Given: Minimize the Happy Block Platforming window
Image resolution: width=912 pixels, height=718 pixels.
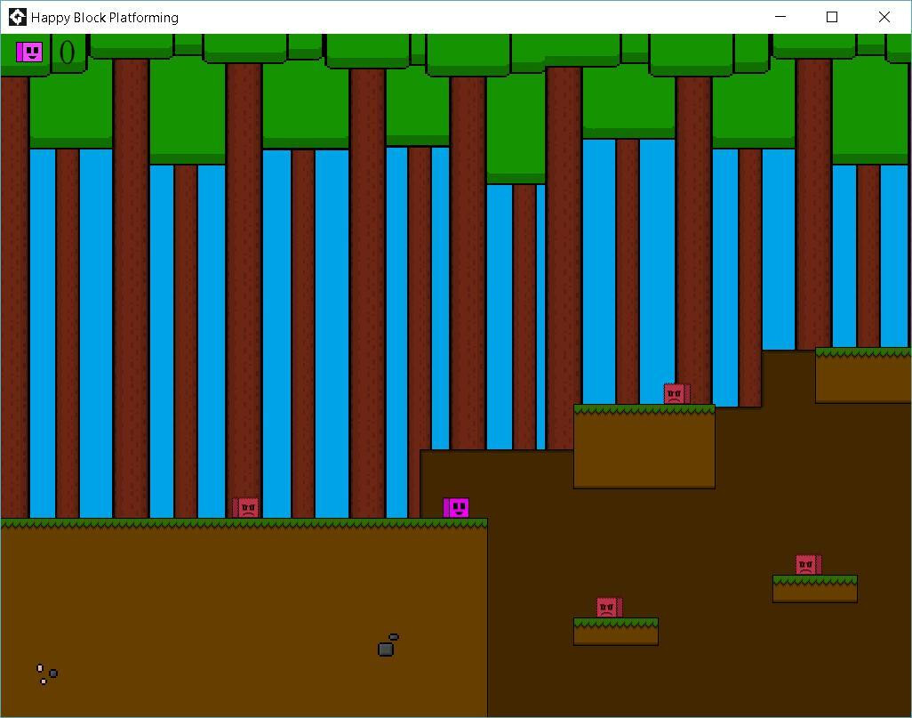Looking at the screenshot, I should click(780, 17).
